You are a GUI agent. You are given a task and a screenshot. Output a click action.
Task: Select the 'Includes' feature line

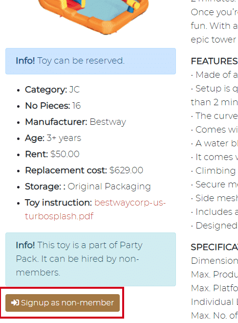click(214, 212)
